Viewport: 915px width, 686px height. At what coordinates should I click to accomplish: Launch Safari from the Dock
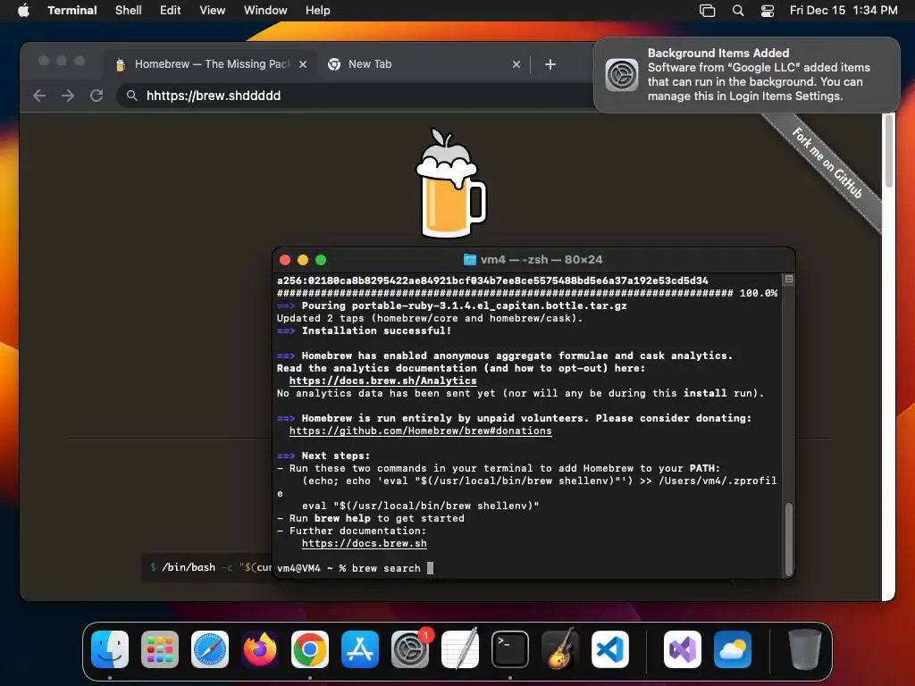pyautogui.click(x=210, y=649)
